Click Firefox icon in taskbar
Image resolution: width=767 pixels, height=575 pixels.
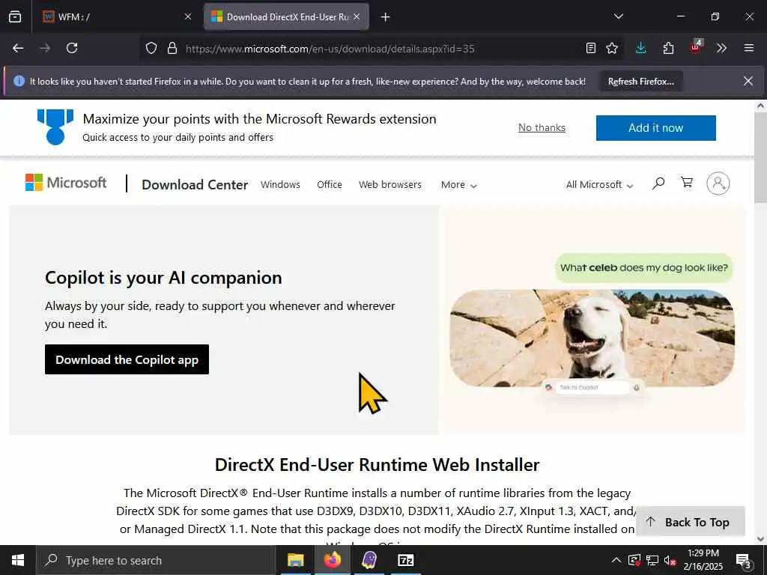click(332, 560)
